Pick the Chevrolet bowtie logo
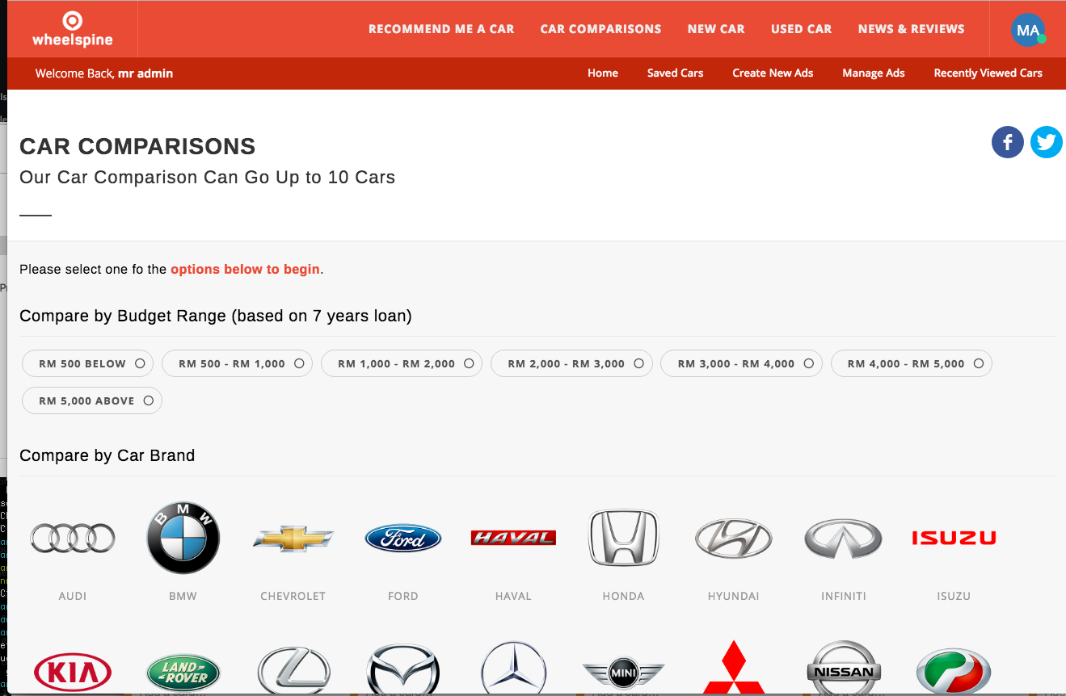Viewport: 1066px width, 696px height. click(293, 538)
